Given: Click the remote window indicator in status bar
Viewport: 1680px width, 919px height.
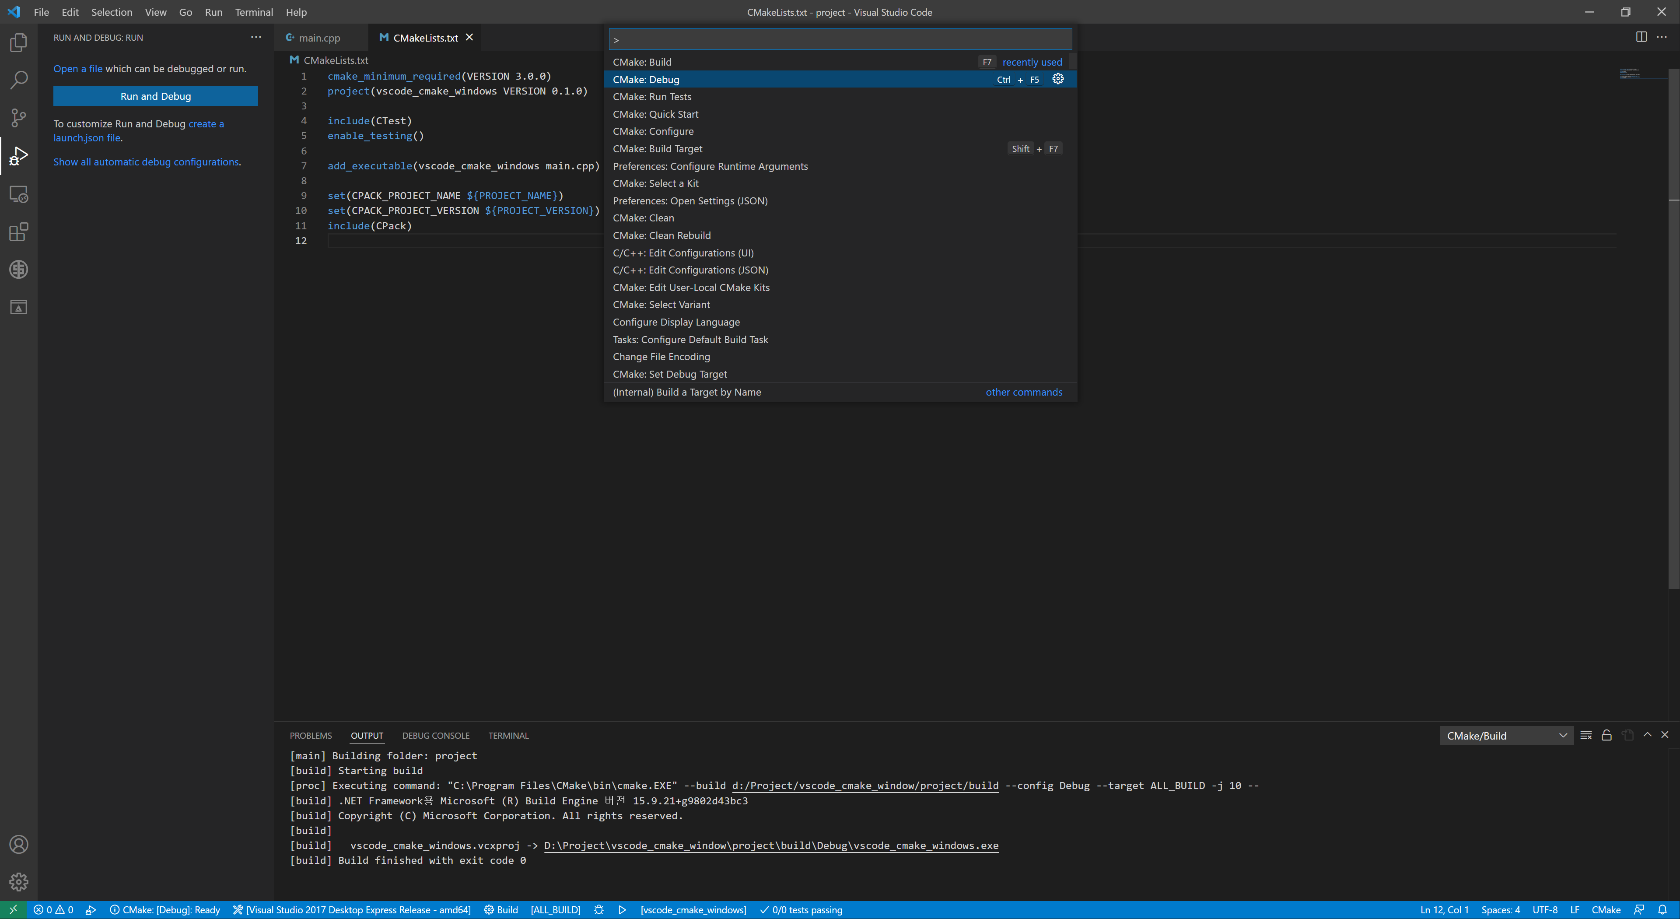Looking at the screenshot, I should 13,910.
